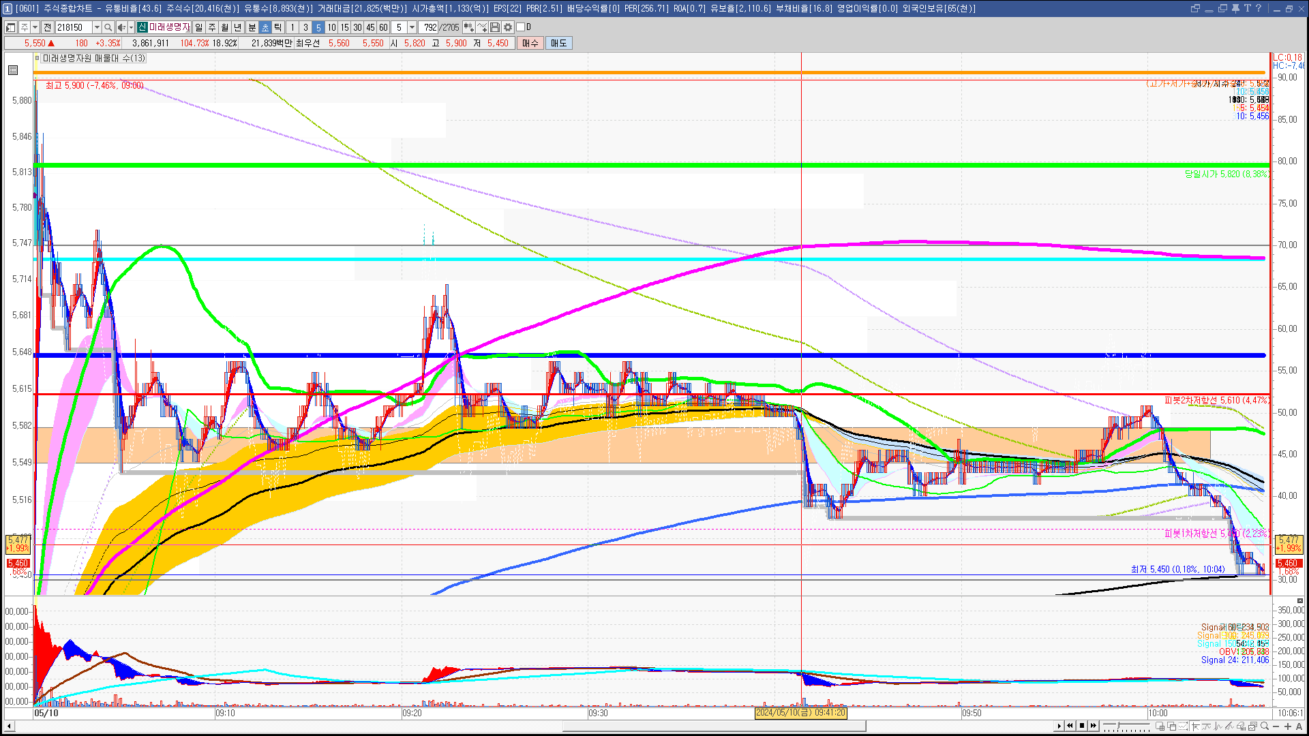This screenshot has width=1309, height=736.
Task: Select the 10 interval tab
Action: pos(331,27)
